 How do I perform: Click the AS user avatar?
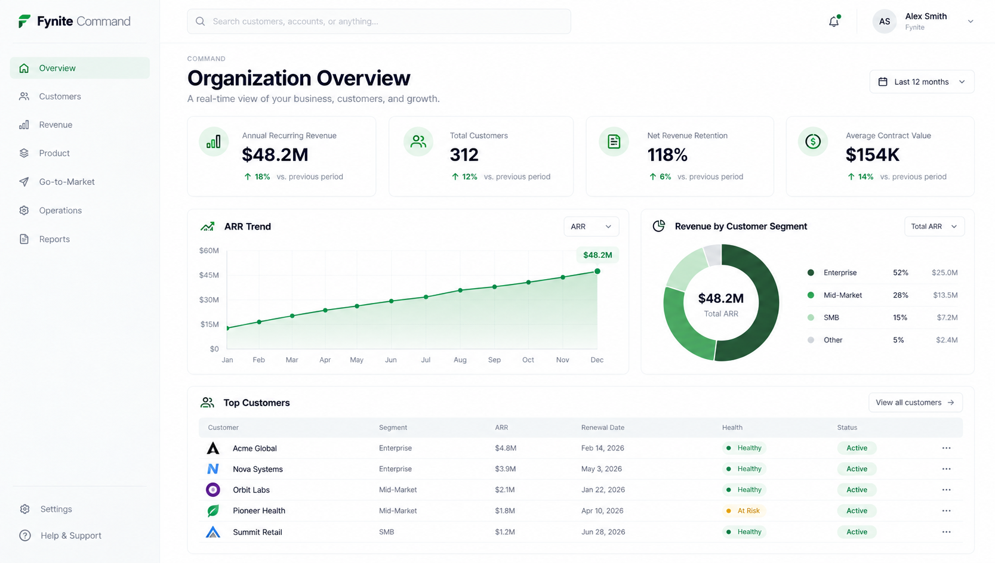tap(884, 21)
